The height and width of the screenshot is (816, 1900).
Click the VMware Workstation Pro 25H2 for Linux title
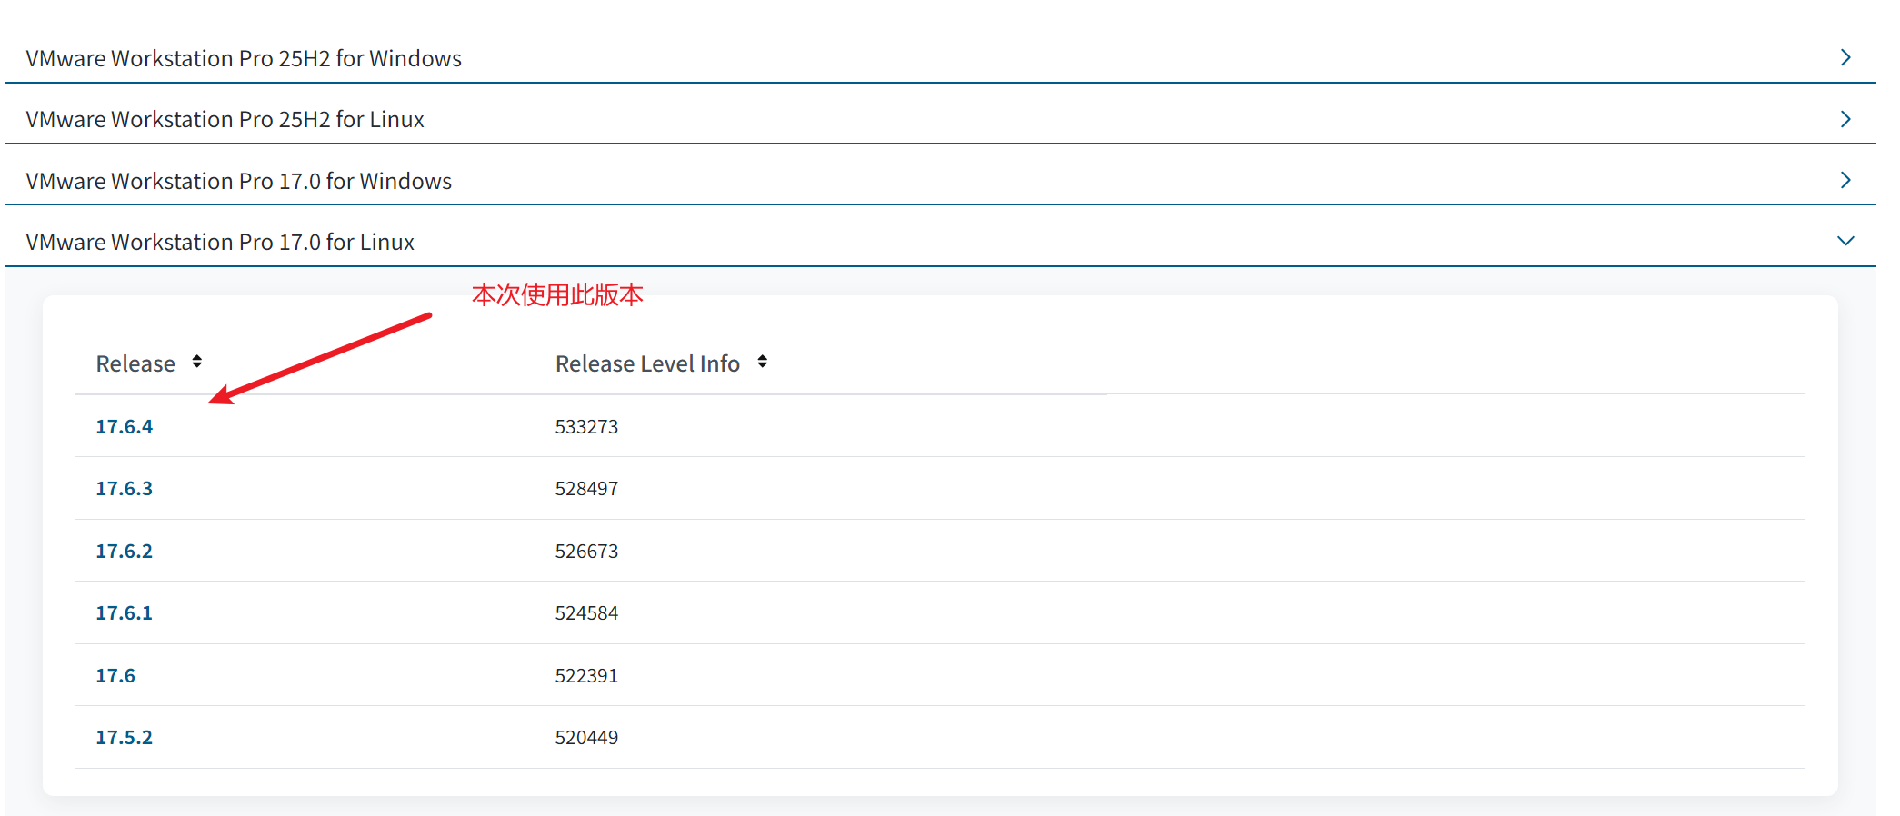coord(225,119)
